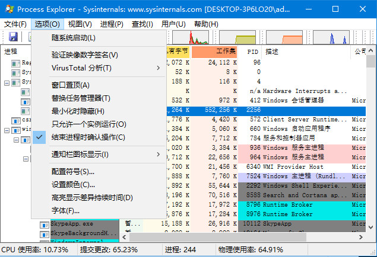Image resolution: width=377 pixels, height=257 pixels.
Task: Open the orange physical memory graph
Action: coord(284,37)
